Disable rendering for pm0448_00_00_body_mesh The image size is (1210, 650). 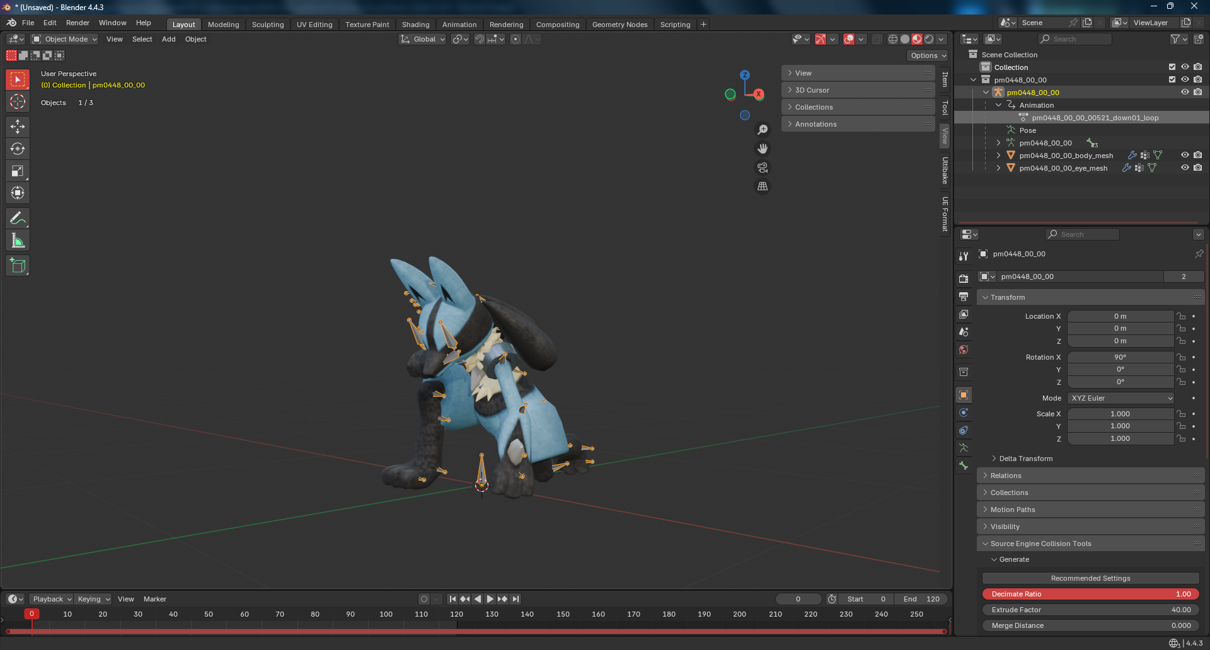1197,155
